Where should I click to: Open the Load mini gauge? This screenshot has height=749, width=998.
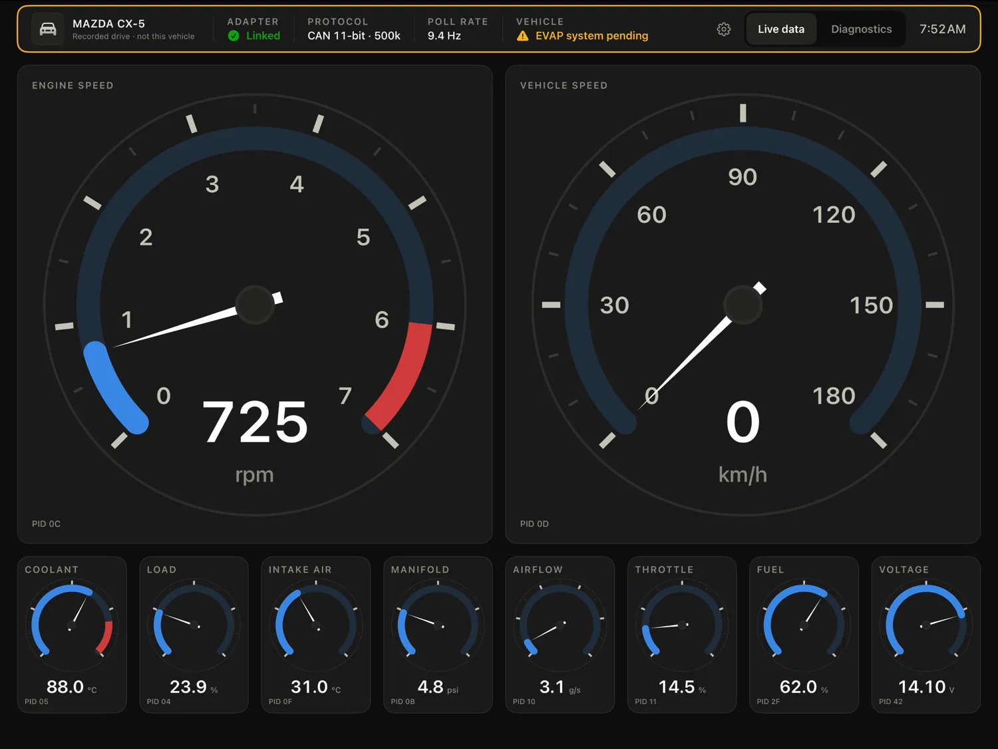(194, 635)
